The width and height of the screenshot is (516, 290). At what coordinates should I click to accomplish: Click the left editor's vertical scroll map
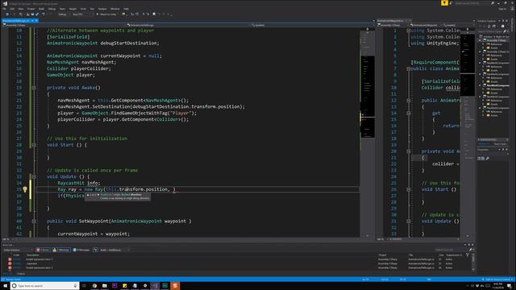point(368,131)
